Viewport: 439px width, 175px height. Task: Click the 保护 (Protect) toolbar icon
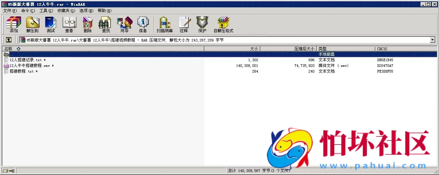click(x=202, y=24)
